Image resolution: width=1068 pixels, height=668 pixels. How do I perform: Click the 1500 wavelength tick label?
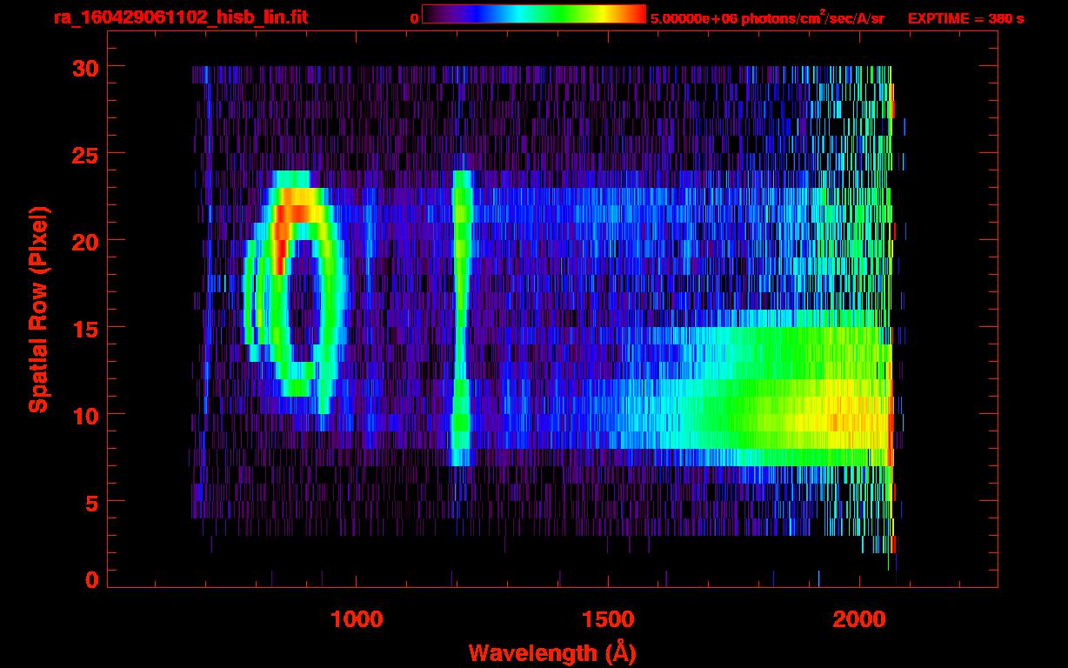tap(608, 619)
